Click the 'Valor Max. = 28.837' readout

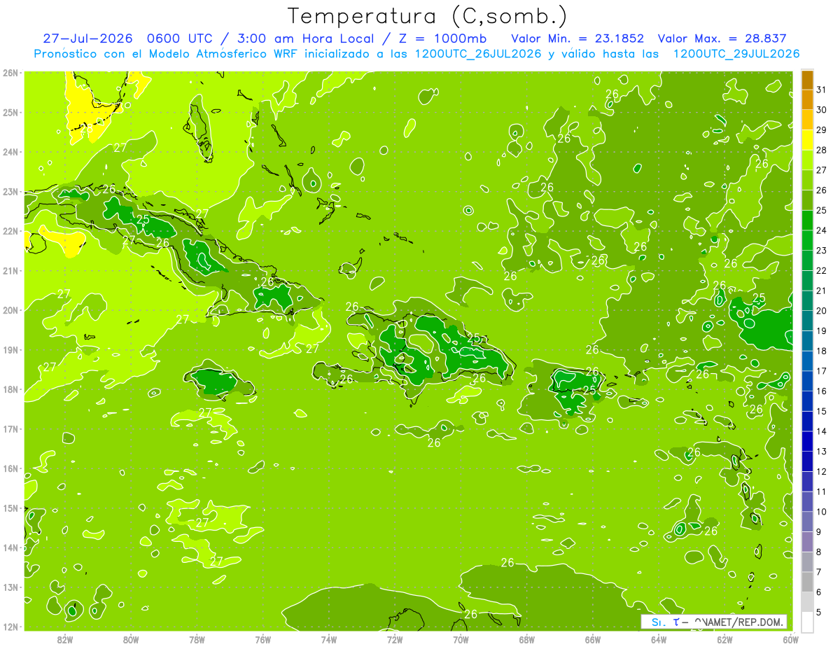[722, 39]
